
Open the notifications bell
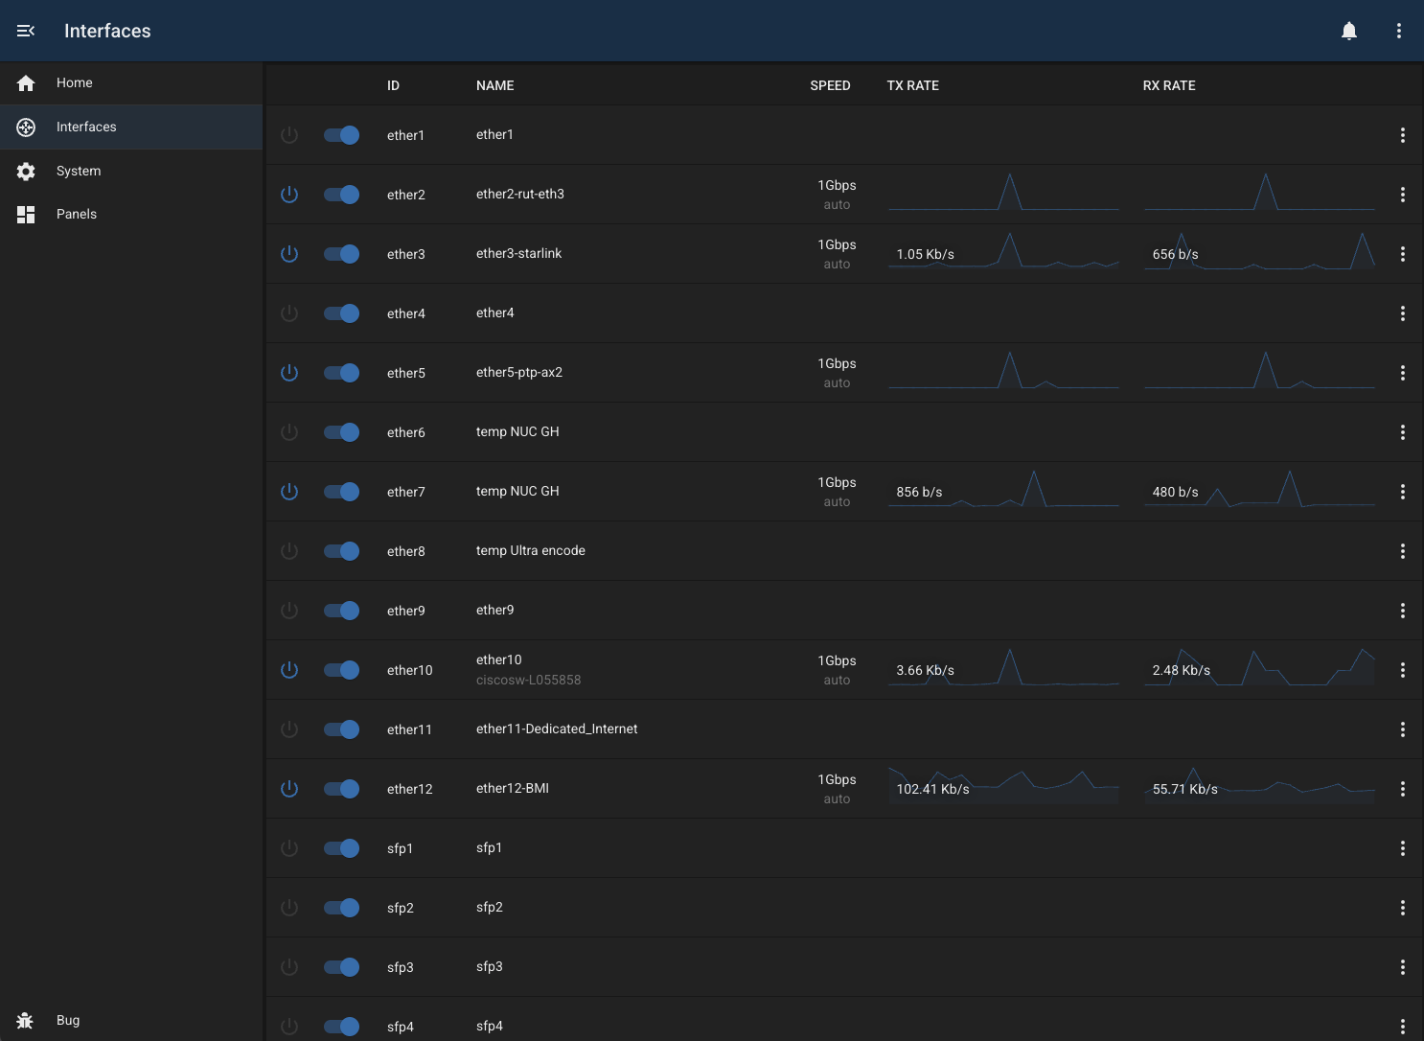[x=1348, y=30]
